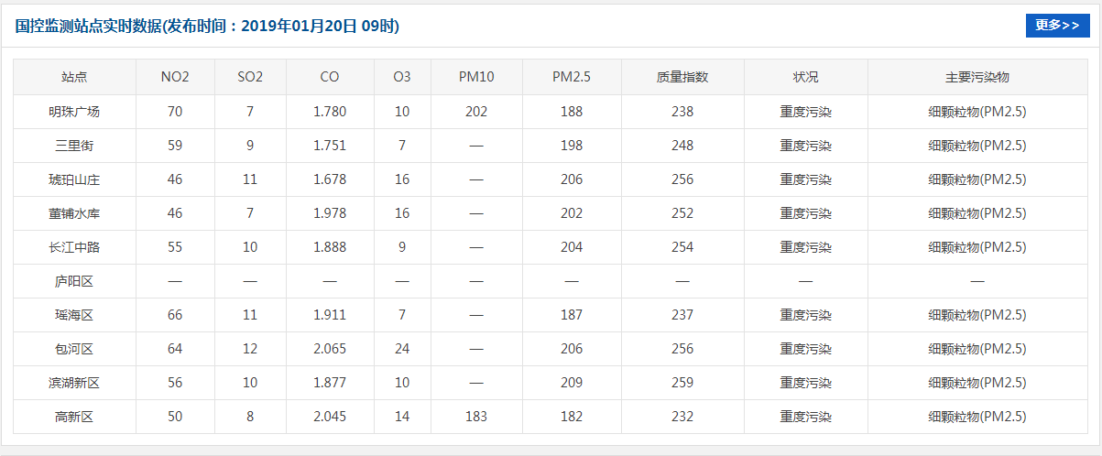Click the CO value 1.877
Image resolution: width=1102 pixels, height=456 pixels.
(x=330, y=383)
